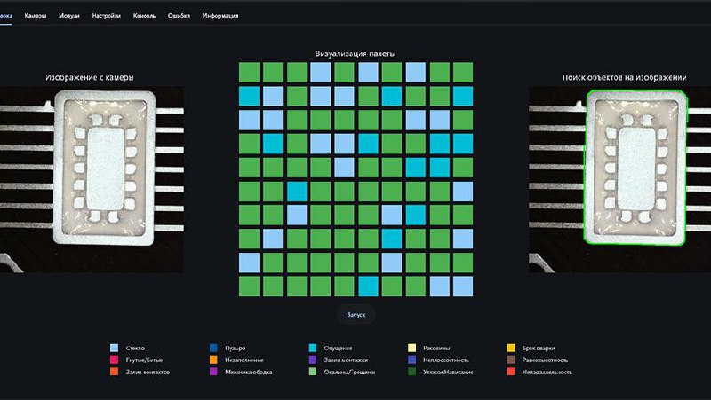Select the bottom-right cell of the pallet grid

[x=462, y=286]
